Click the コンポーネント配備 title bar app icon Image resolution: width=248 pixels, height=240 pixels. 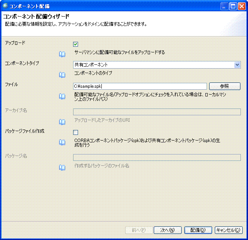pyautogui.click(x=5, y=6)
